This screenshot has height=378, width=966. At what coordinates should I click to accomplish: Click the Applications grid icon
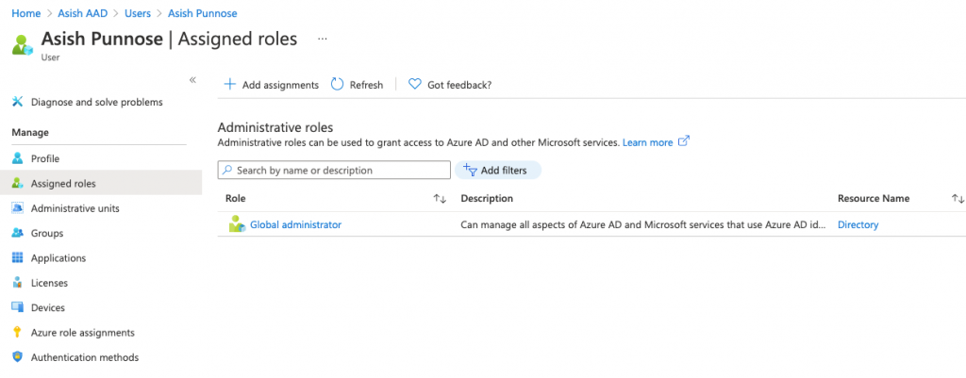pyautogui.click(x=17, y=258)
